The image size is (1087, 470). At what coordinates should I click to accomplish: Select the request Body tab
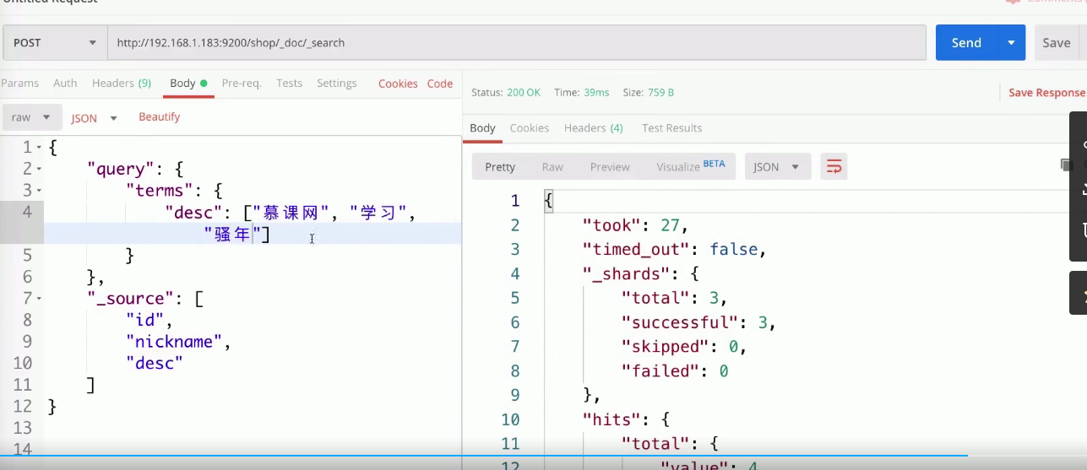(x=188, y=83)
